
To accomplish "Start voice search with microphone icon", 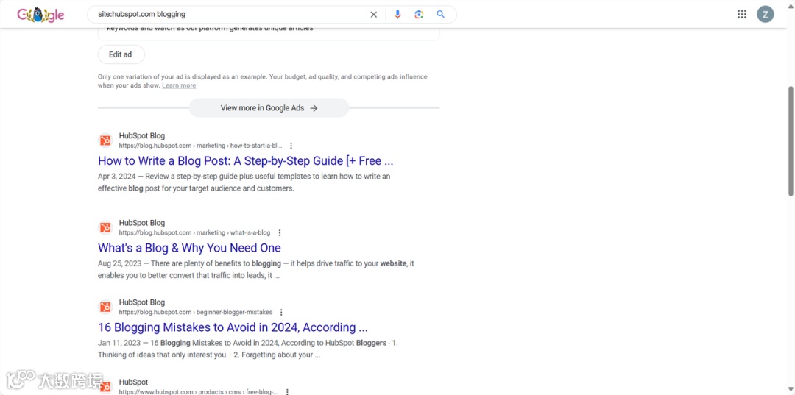I will point(397,15).
